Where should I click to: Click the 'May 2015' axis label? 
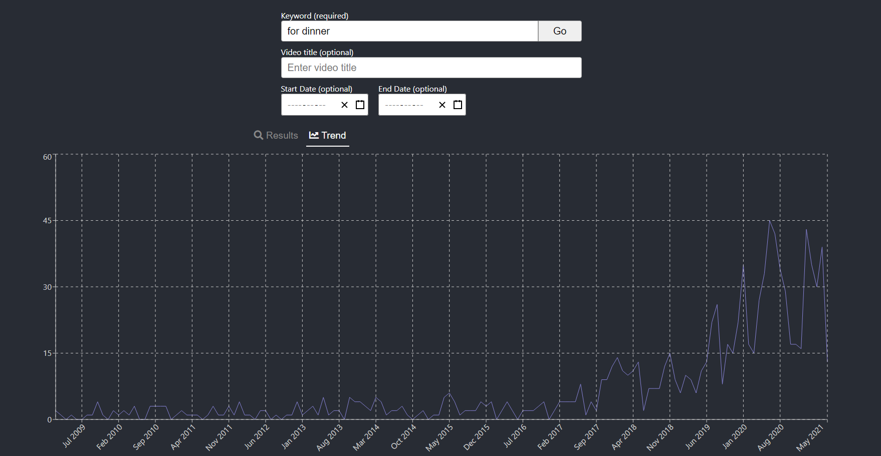point(439,437)
